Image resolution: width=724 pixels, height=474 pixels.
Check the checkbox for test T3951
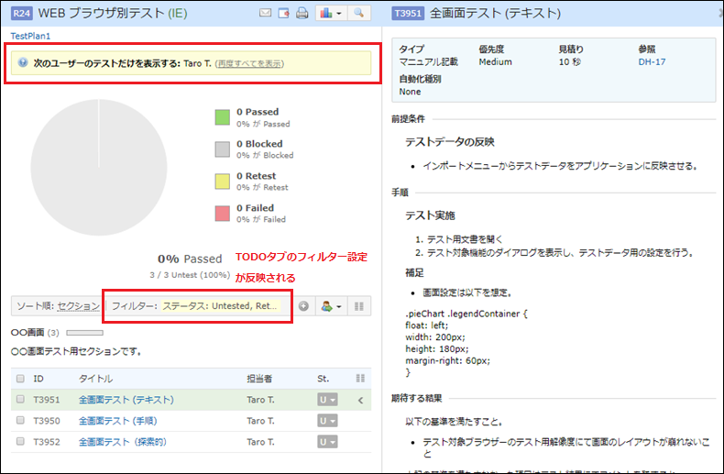20,400
